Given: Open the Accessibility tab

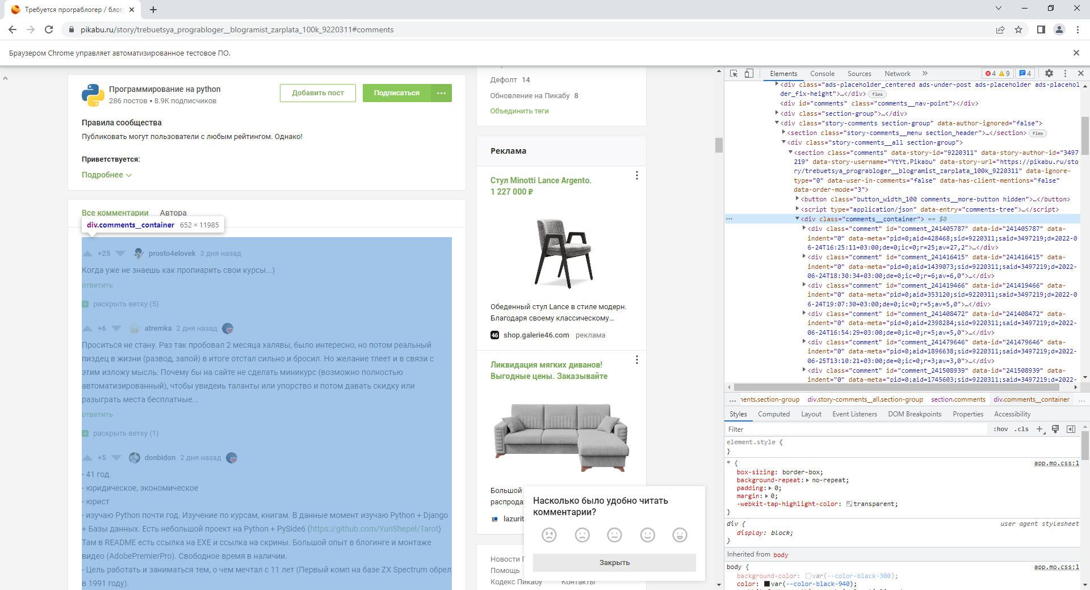Looking at the screenshot, I should [1012, 414].
